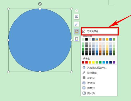Open the shape style brush icon
Screen dimensions: 131x101
pyautogui.click(x=77, y=24)
